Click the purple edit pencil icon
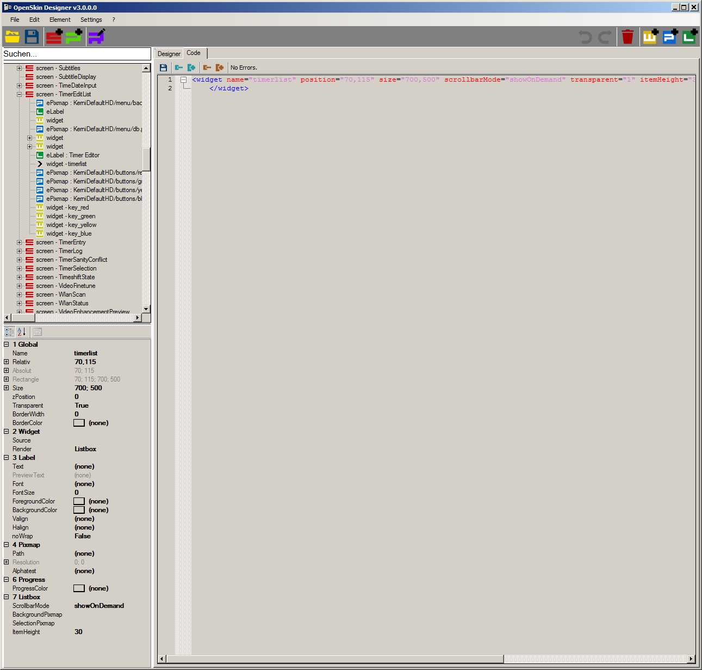The width and height of the screenshot is (702, 670). click(x=96, y=36)
